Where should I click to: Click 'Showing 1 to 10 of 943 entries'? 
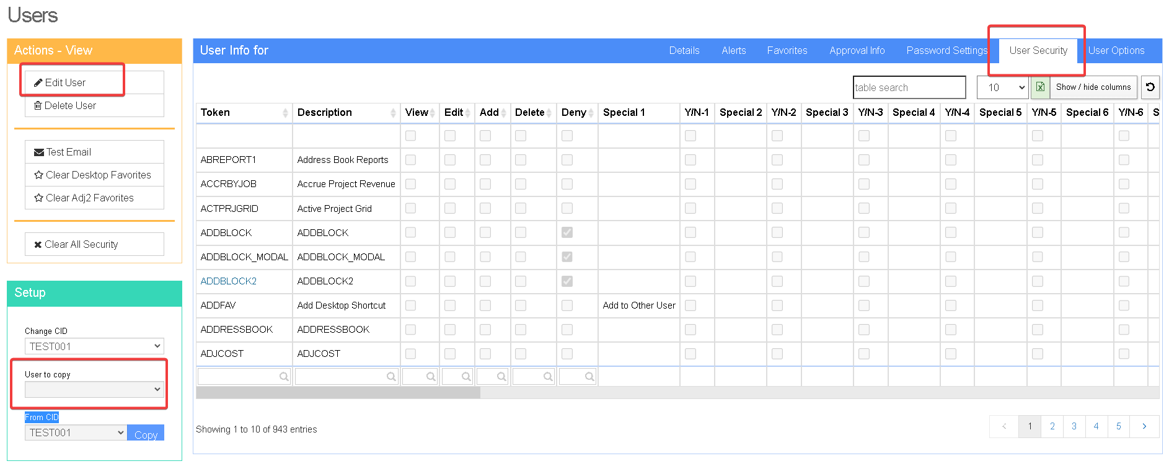257,429
